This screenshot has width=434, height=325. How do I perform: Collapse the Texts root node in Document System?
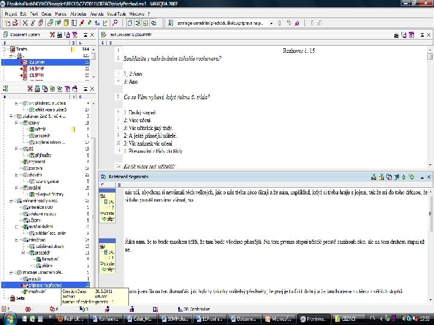(4, 49)
